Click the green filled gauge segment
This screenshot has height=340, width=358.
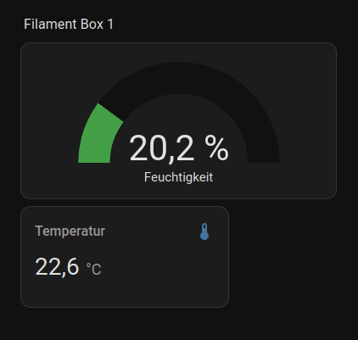(98, 136)
